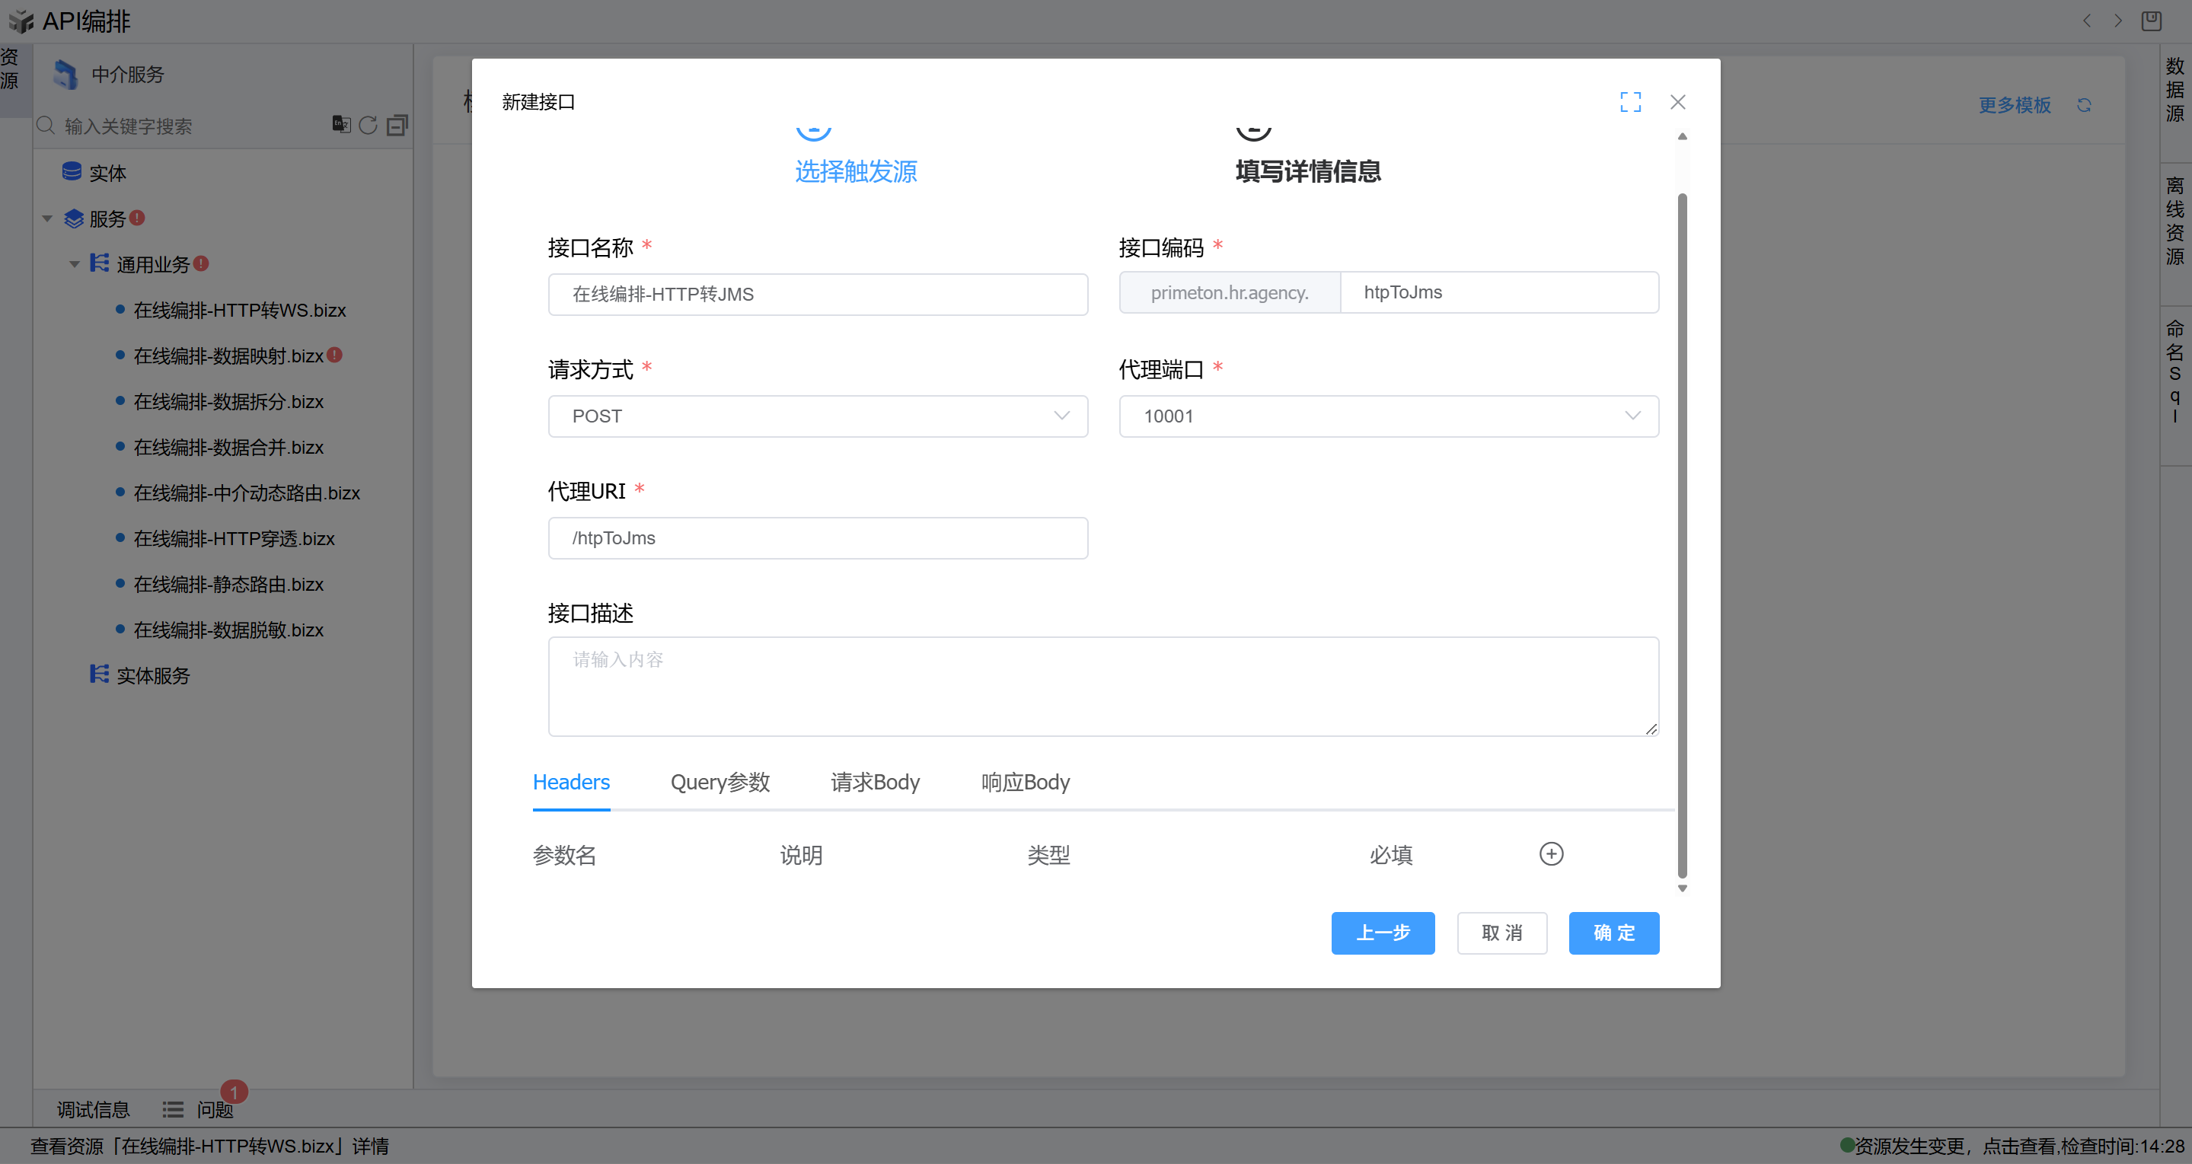Open the 代理端口 10001 dropdown

(1388, 416)
